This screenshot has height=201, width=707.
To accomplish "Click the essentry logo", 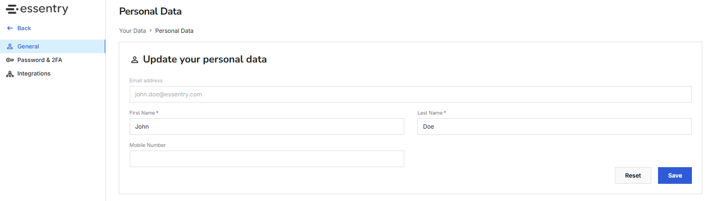I will pyautogui.click(x=36, y=10).
